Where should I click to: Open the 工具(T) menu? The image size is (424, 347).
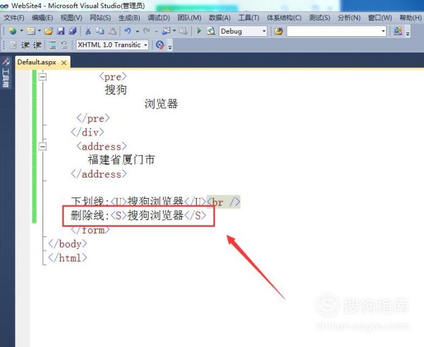249,18
